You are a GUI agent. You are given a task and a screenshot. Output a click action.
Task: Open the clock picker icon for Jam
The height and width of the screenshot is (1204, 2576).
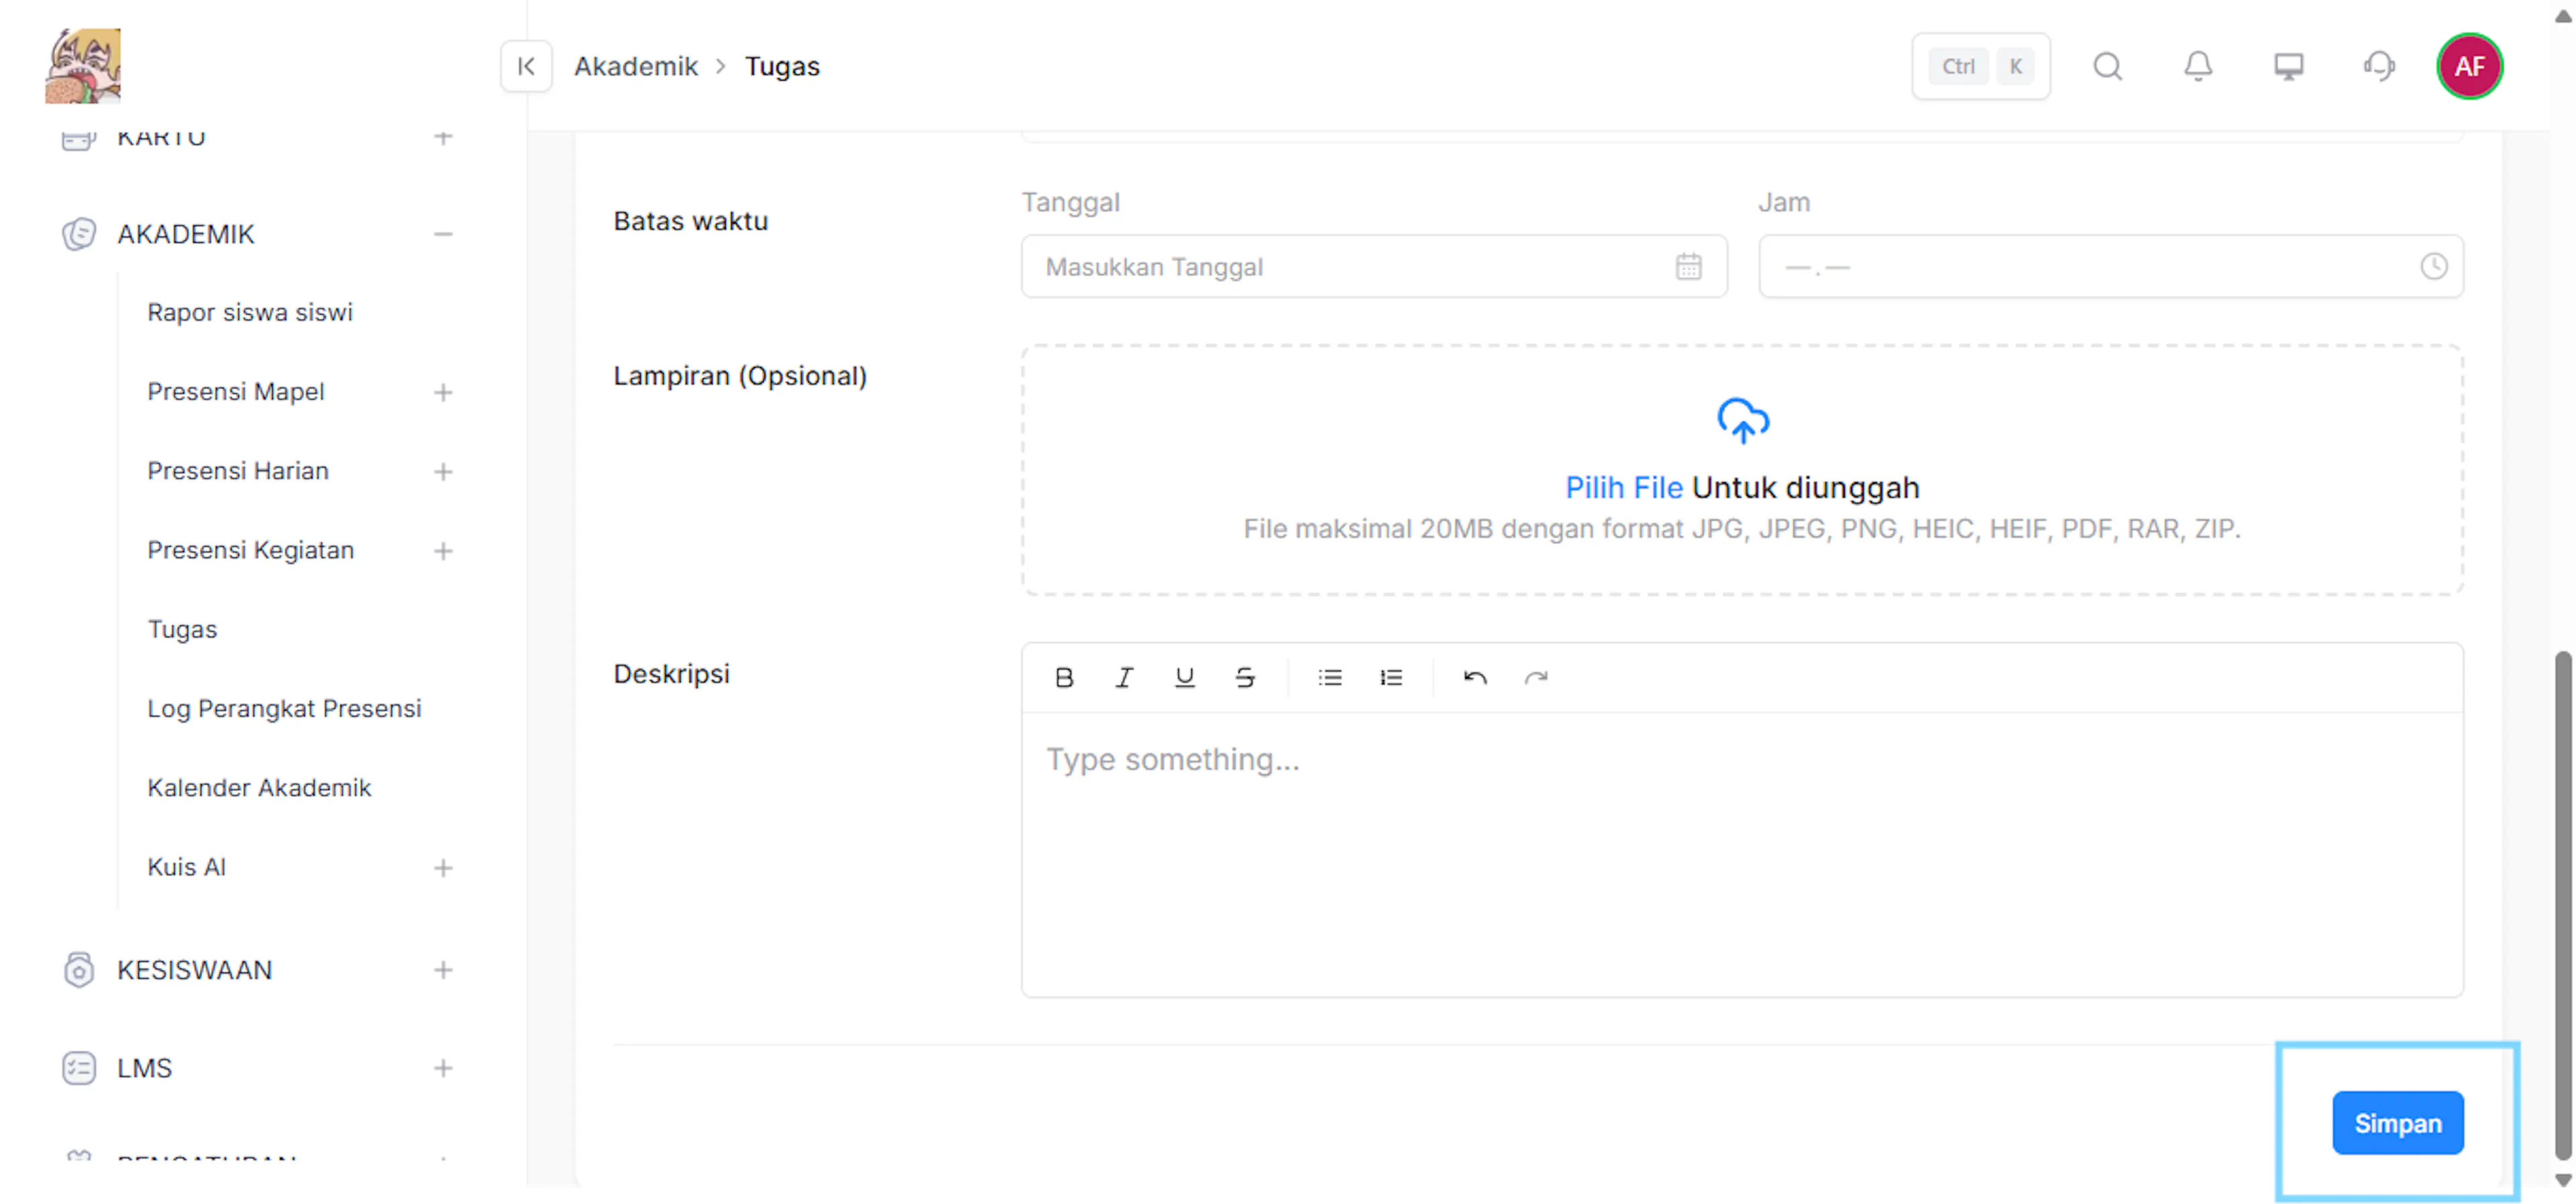click(2433, 267)
